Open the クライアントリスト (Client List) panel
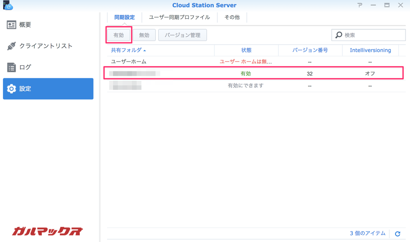The width and height of the screenshot is (410, 242). point(50,46)
